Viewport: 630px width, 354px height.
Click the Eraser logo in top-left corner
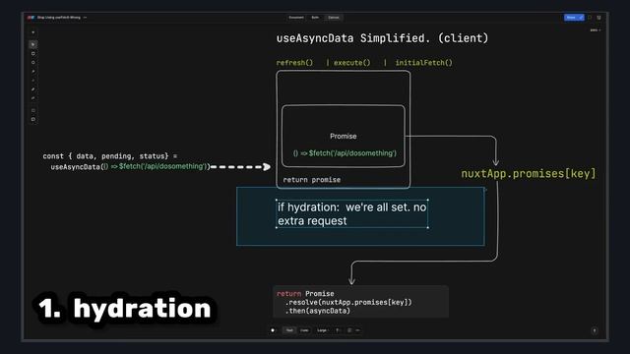coord(31,18)
